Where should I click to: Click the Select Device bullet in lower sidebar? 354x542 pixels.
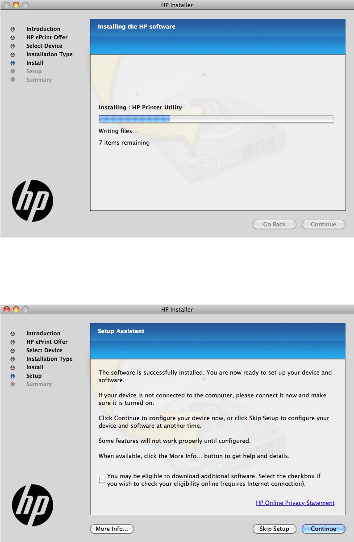tap(12, 350)
